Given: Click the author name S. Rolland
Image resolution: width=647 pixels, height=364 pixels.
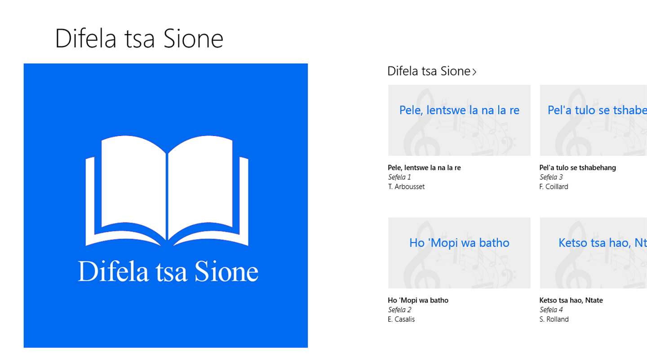Looking at the screenshot, I should [554, 319].
